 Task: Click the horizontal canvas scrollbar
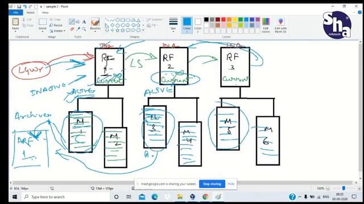pyautogui.click(x=183, y=182)
